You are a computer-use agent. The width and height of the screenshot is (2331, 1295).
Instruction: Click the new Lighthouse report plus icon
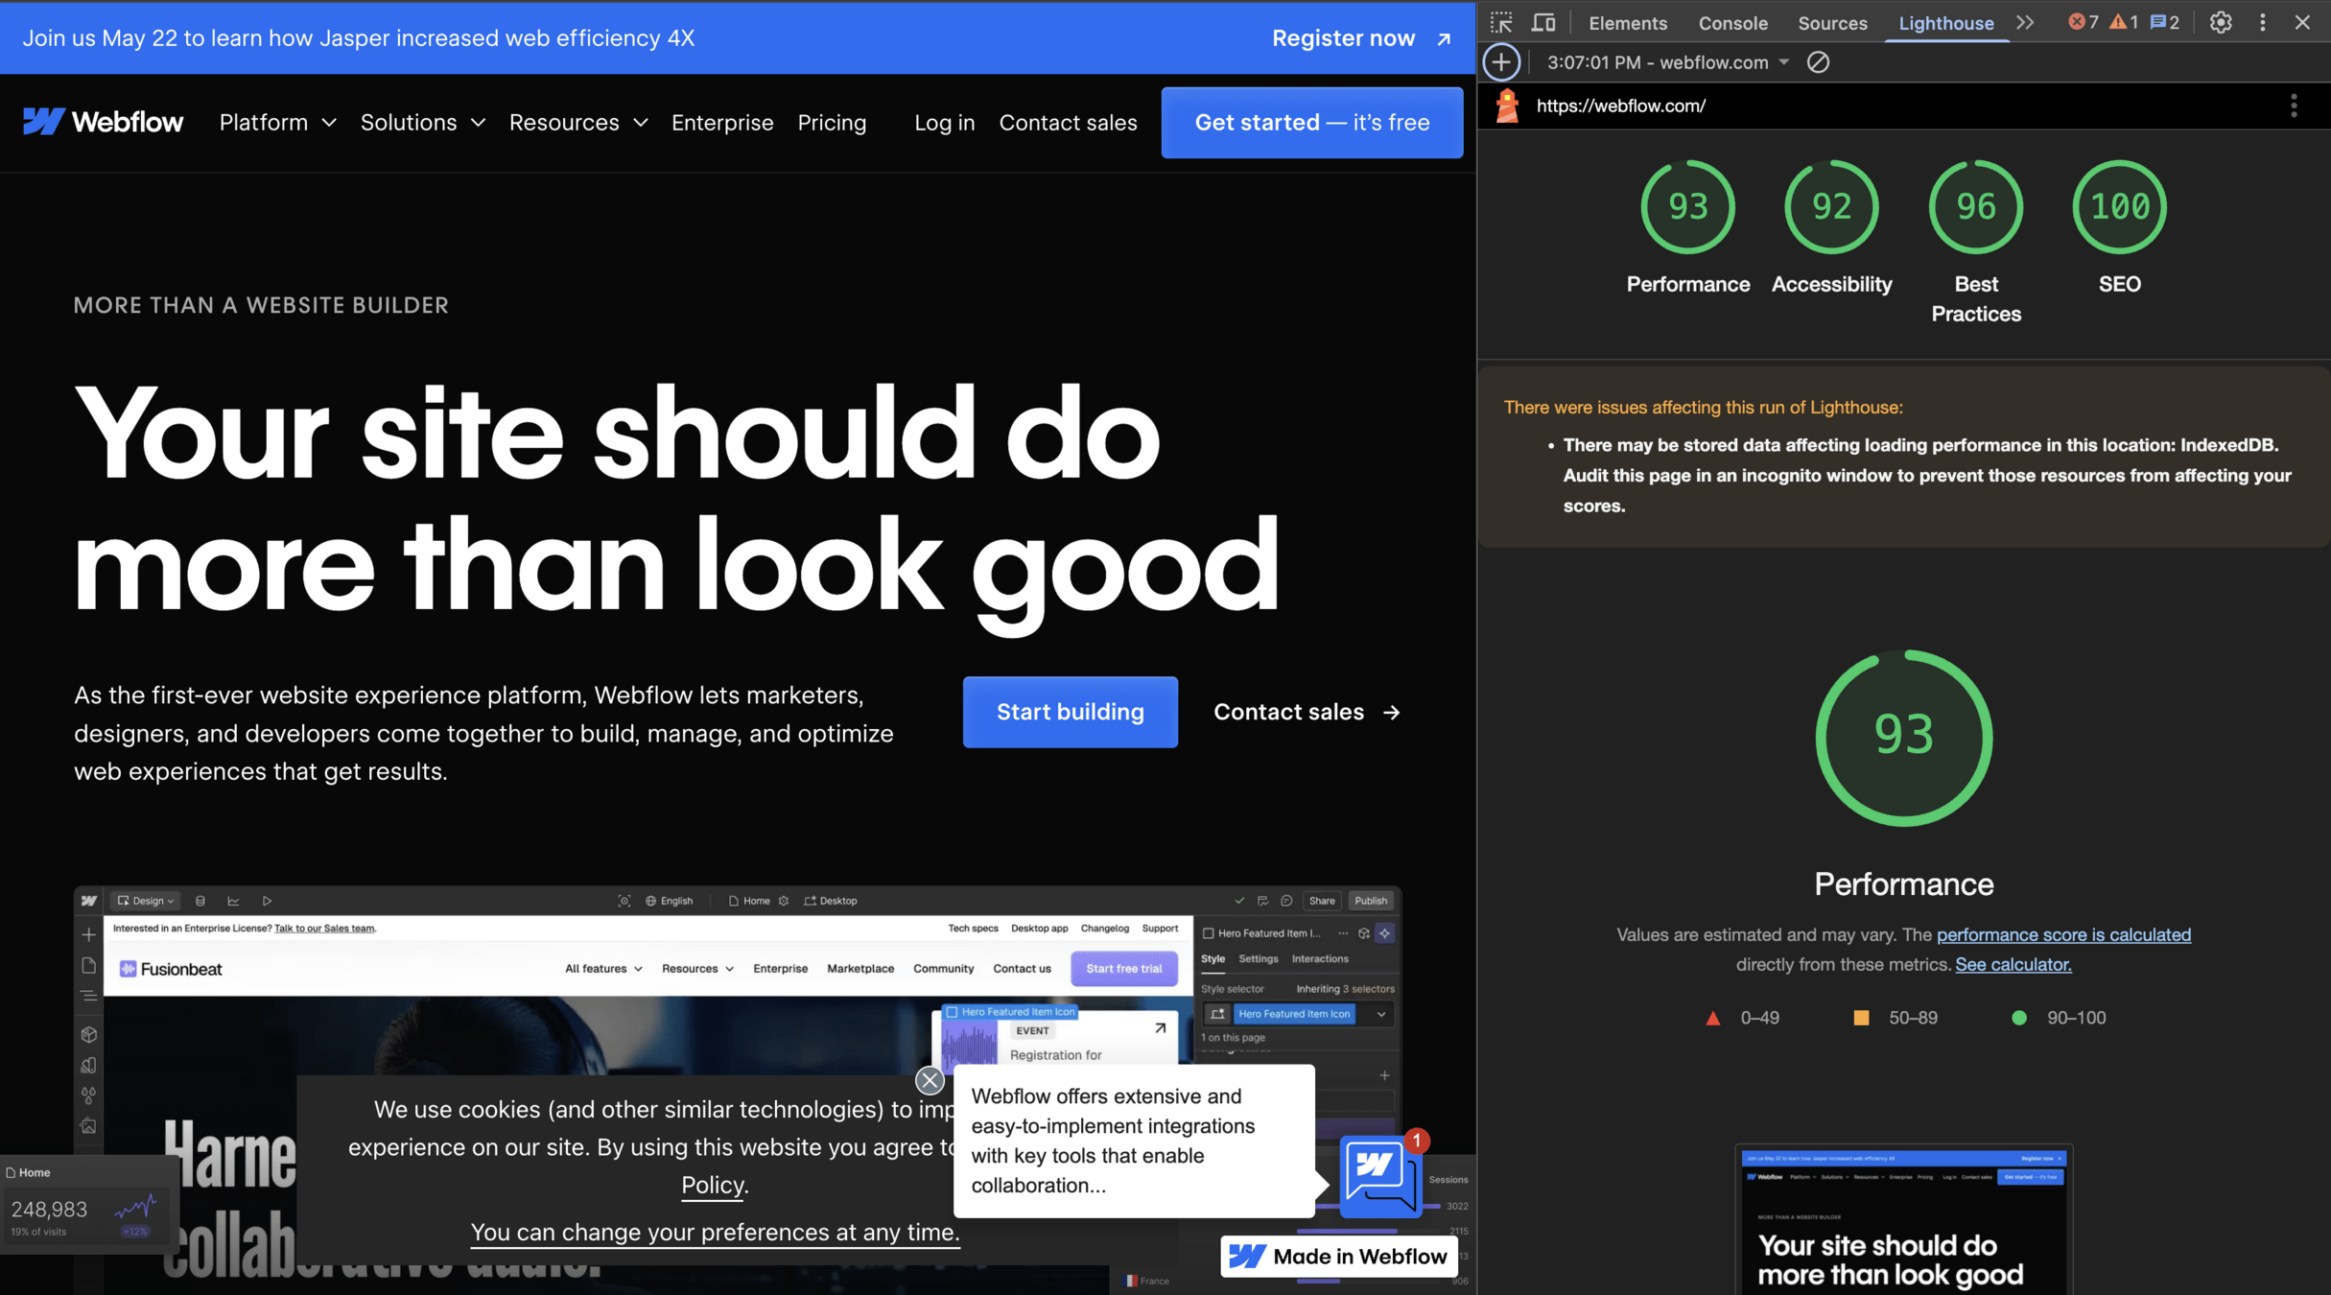(1501, 62)
